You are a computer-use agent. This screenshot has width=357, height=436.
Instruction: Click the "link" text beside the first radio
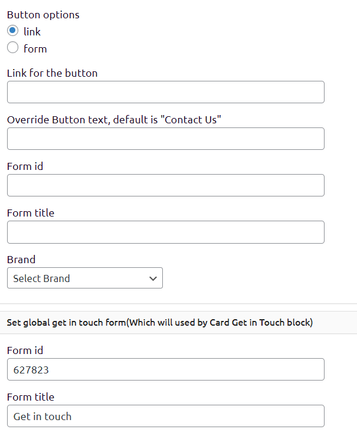(x=32, y=32)
